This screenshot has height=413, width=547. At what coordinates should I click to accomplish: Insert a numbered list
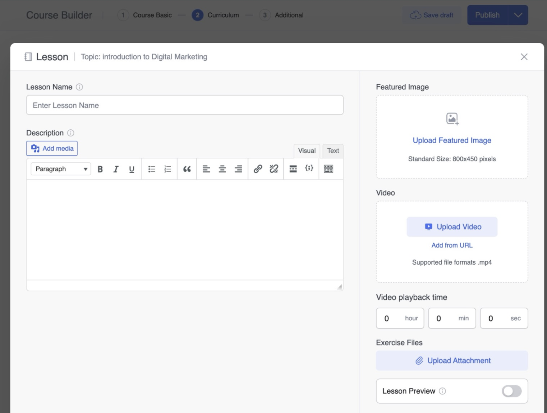168,169
